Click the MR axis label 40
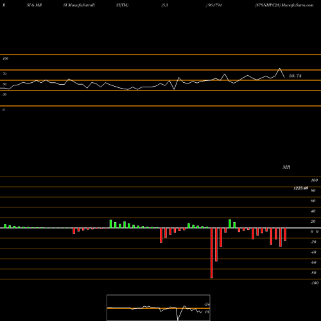 [x=313, y=211]
